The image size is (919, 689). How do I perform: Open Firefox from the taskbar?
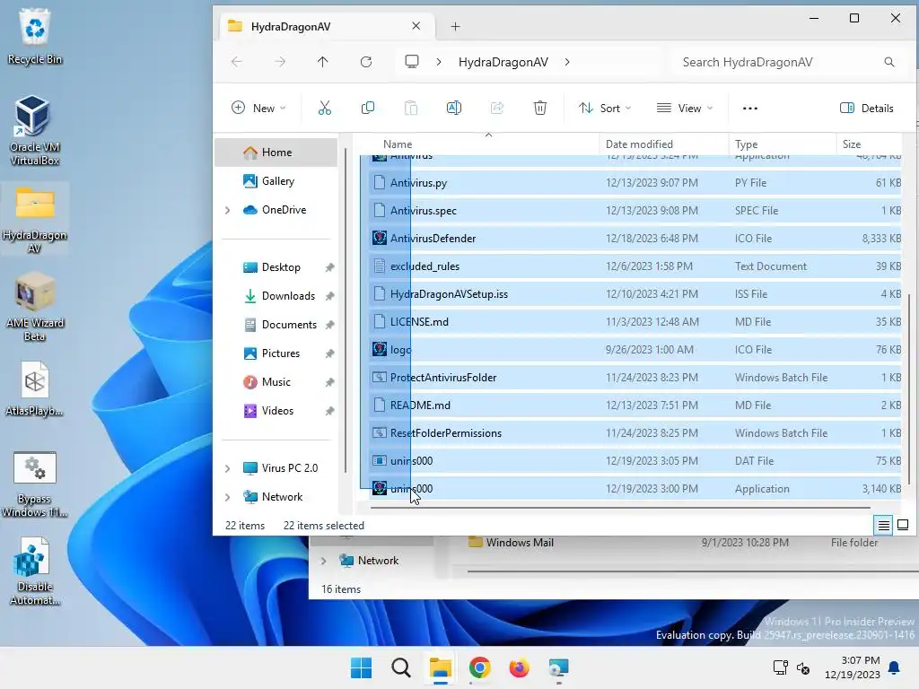click(x=520, y=667)
